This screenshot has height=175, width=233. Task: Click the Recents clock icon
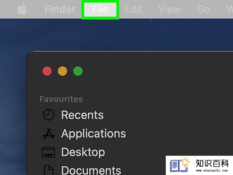48,115
